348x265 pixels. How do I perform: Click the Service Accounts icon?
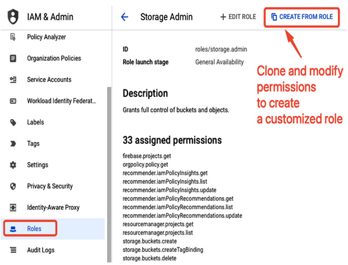point(13,79)
